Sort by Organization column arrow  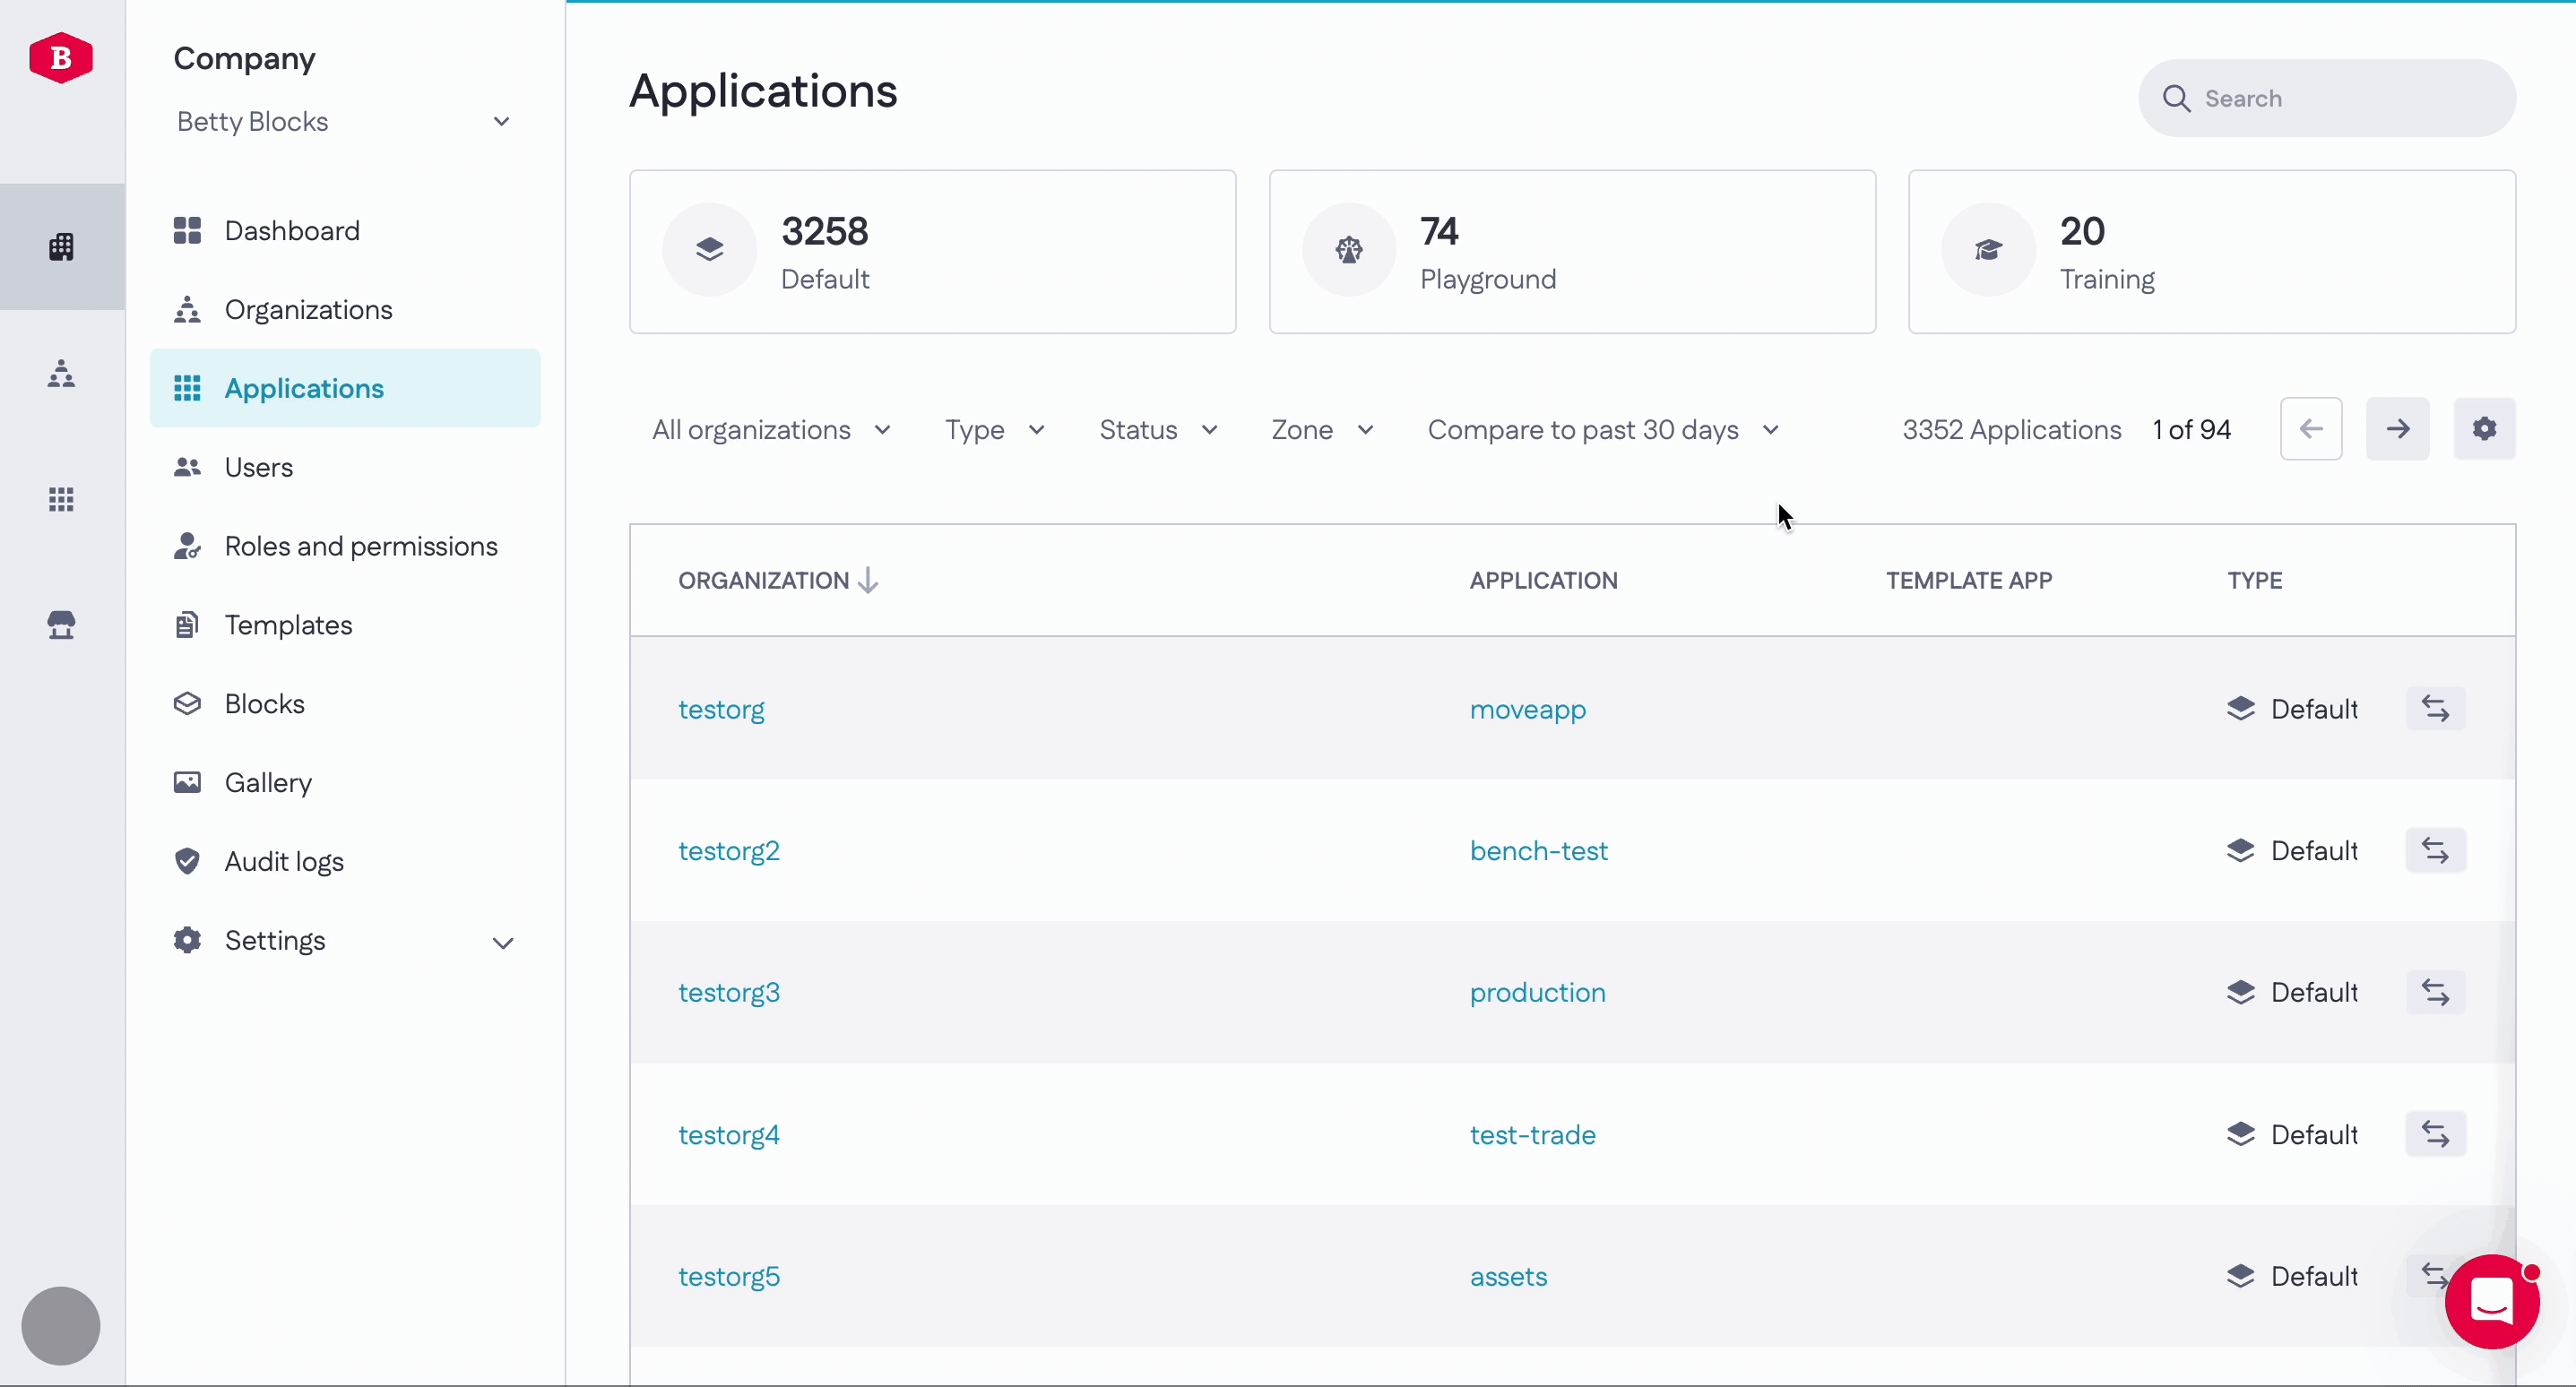(868, 581)
